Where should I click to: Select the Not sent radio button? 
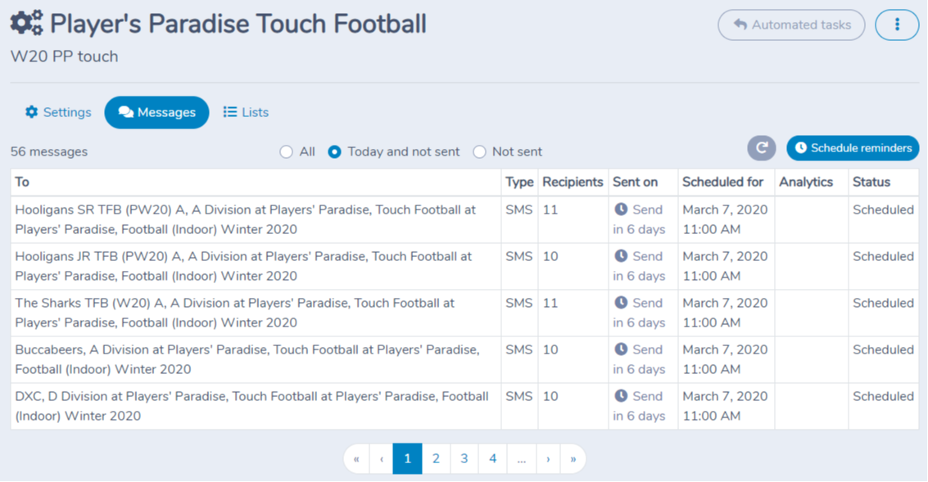479,152
